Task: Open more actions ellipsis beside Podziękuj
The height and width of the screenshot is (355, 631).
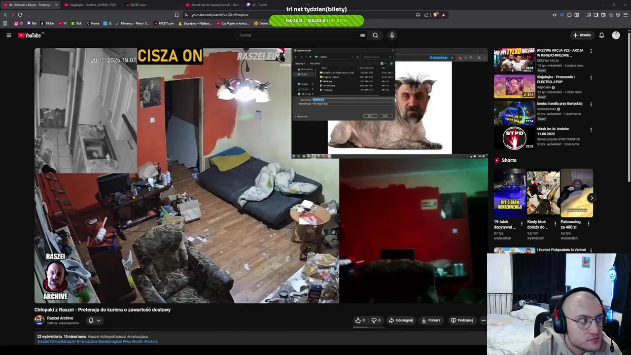Action: point(483,320)
